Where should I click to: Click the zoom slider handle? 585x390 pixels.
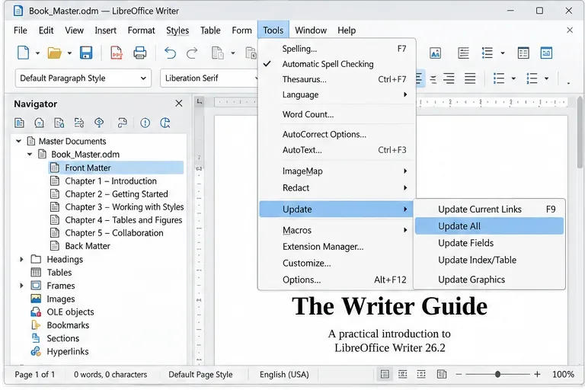[x=497, y=374]
